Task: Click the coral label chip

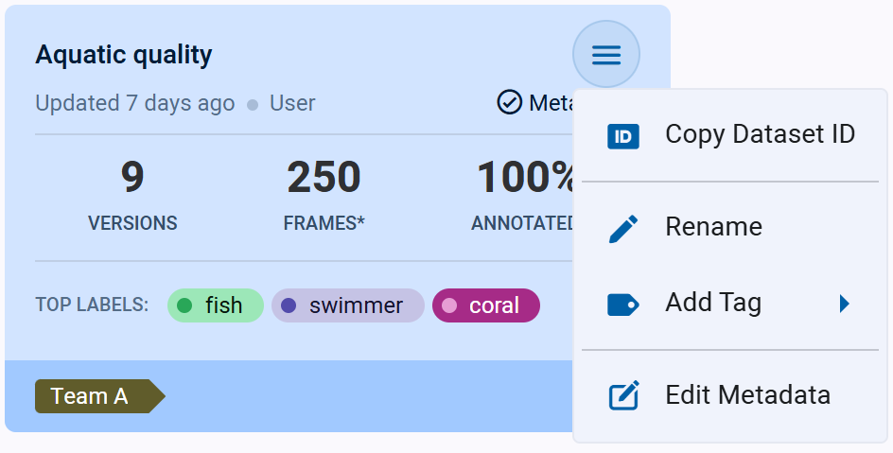Action: pos(485,305)
